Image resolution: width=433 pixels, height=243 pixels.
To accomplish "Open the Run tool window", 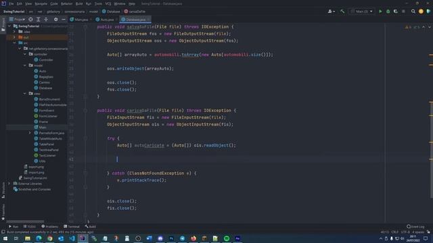I will coord(13,227).
